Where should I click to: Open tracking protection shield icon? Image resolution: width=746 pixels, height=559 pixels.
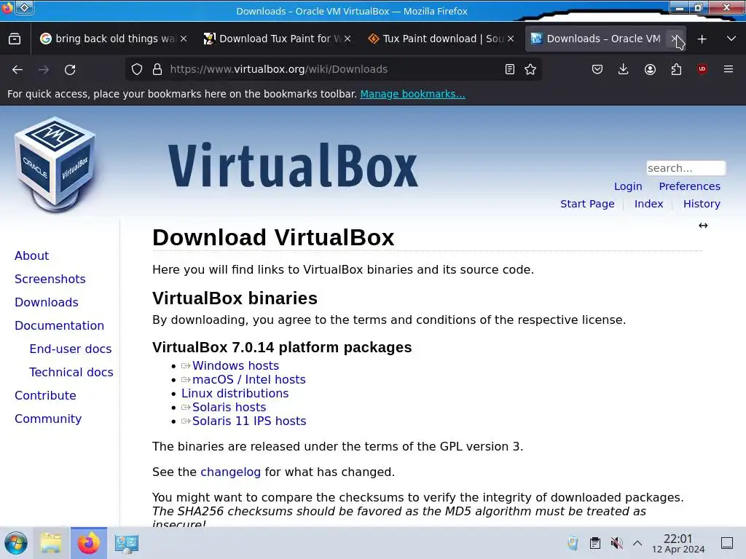coord(137,69)
